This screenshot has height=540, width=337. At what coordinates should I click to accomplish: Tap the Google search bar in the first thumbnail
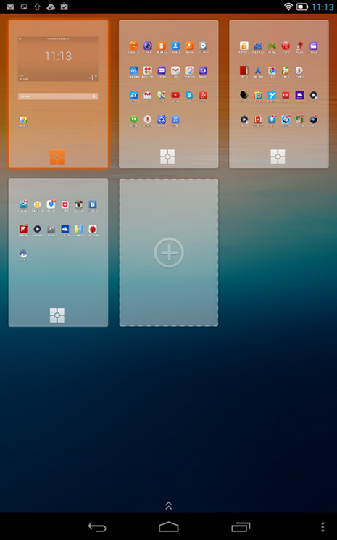pos(58,96)
